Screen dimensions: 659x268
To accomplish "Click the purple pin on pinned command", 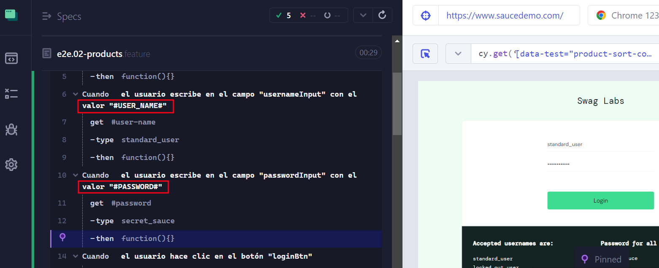I will [62, 238].
